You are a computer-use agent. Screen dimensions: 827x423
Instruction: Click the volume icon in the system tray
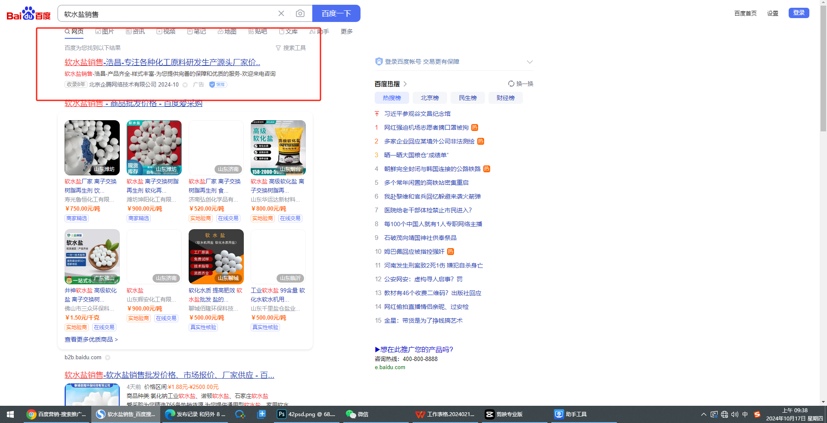pyautogui.click(x=735, y=414)
